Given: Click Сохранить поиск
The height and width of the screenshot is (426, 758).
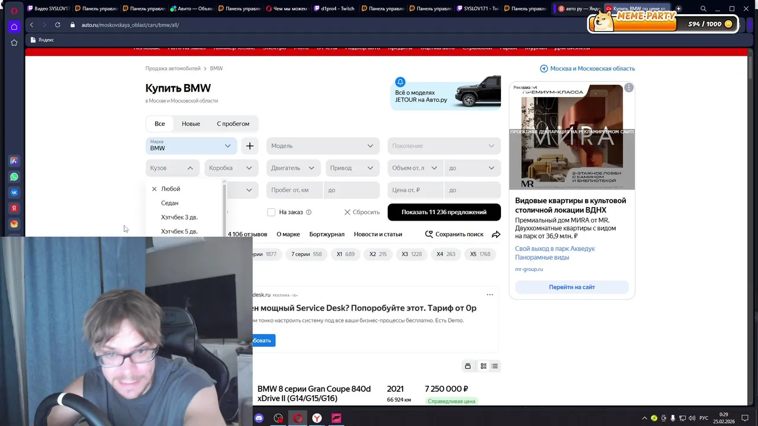Looking at the screenshot, I should tap(454, 234).
